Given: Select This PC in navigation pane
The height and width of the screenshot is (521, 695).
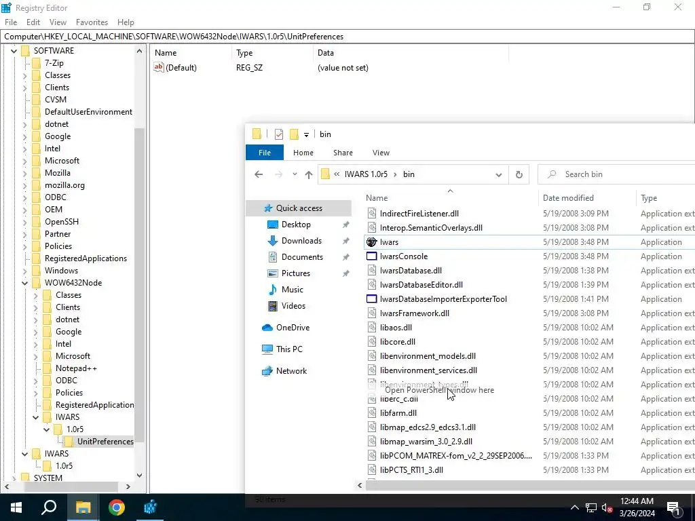Looking at the screenshot, I should [289, 349].
